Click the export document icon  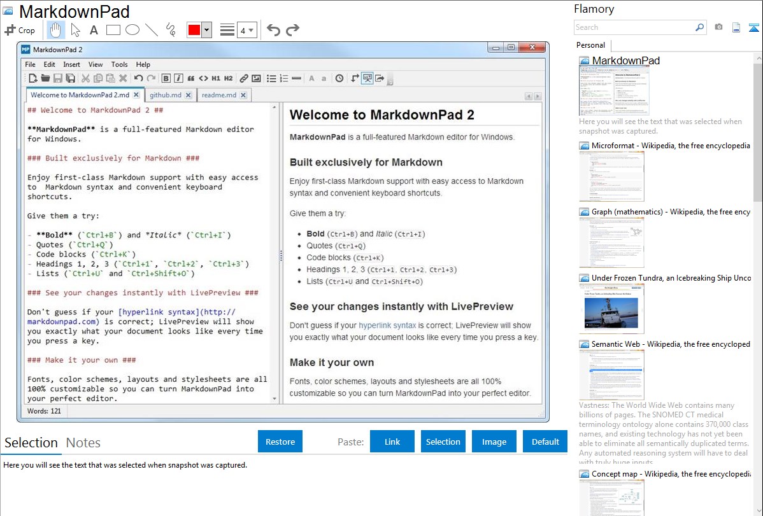click(380, 78)
